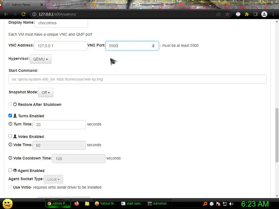
Task: Click the scrollbar down arrow
Action: (277, 196)
